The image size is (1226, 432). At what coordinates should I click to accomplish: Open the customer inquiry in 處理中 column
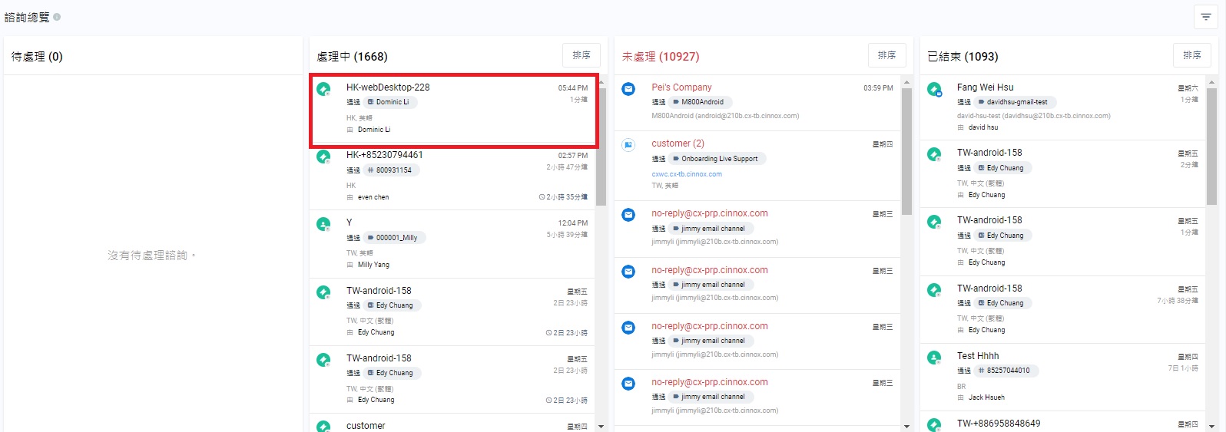pos(452,424)
